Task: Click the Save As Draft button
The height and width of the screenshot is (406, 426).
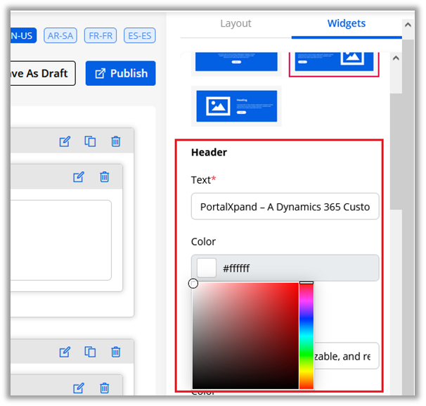Action: 42,73
